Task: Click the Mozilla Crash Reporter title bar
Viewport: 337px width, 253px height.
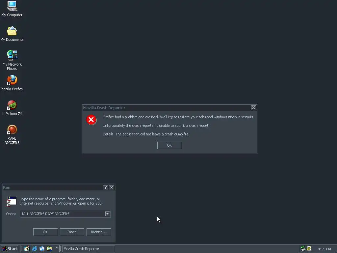Action: (167, 108)
